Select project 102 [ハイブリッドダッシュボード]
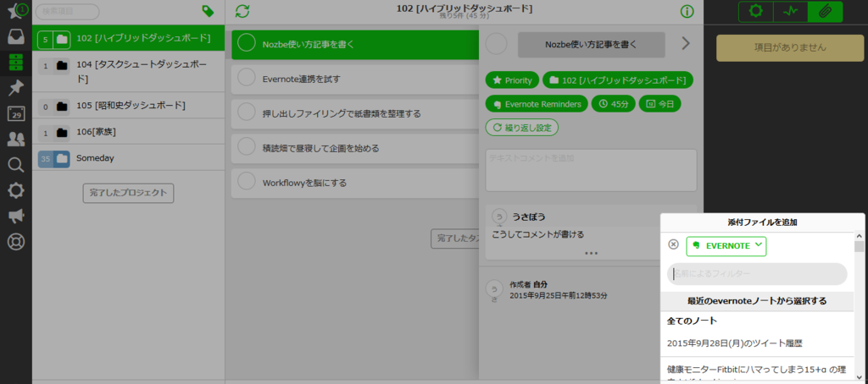Screen dimensions: 868x384 (x=129, y=39)
